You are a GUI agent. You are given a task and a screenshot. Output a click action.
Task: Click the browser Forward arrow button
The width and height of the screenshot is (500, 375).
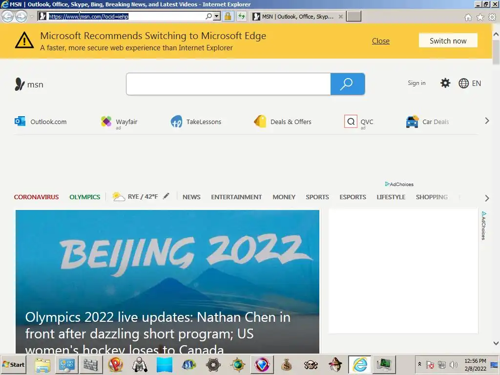click(21, 16)
